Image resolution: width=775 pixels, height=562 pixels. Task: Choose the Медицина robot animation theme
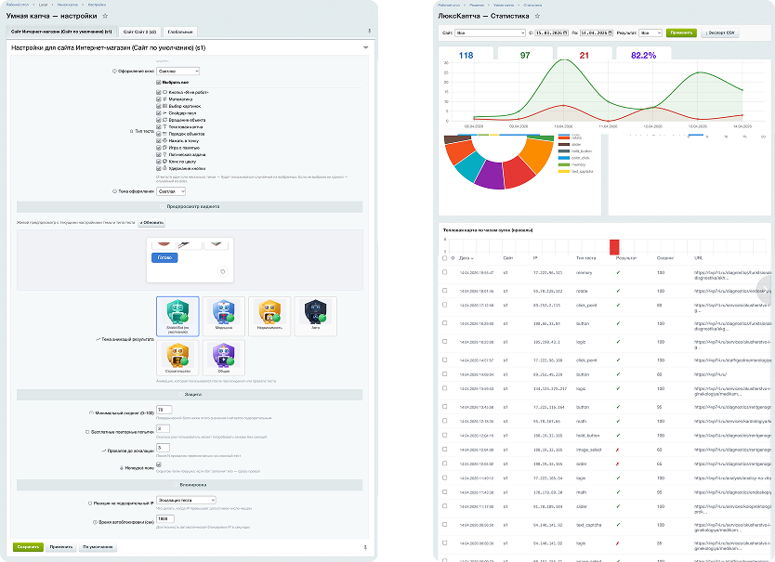[x=223, y=317]
